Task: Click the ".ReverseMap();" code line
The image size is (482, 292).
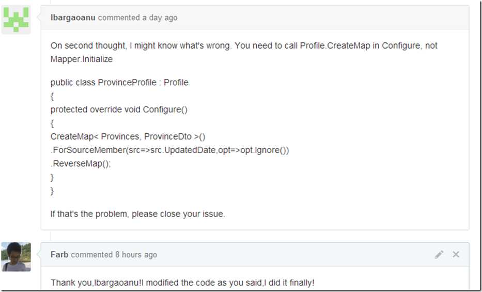Action: [x=81, y=163]
